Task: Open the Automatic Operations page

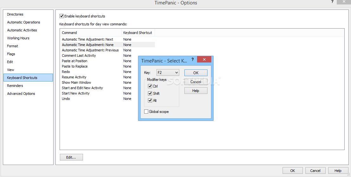Action: [x=28, y=22]
